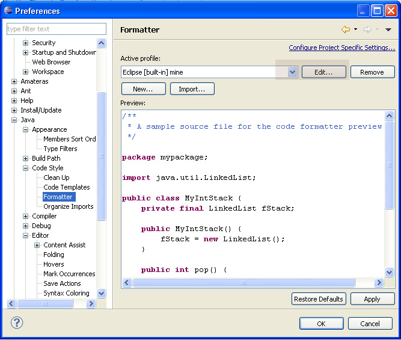The height and width of the screenshot is (340, 401).
Task: Open the Active profile dropdown
Action: (292, 72)
